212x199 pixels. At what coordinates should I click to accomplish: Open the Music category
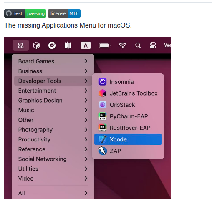(x=53, y=110)
